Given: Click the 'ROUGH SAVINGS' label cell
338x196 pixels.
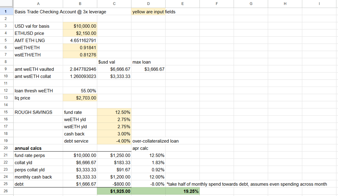Looking at the screenshot, I should 38,112.
